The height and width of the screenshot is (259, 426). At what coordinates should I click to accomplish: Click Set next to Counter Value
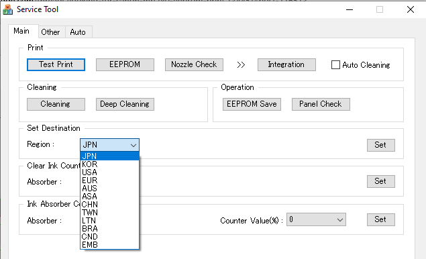381,219
